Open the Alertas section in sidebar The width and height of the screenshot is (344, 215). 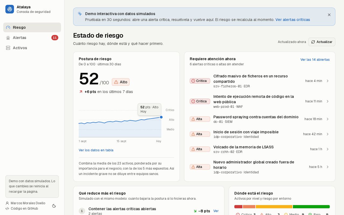[32, 38]
